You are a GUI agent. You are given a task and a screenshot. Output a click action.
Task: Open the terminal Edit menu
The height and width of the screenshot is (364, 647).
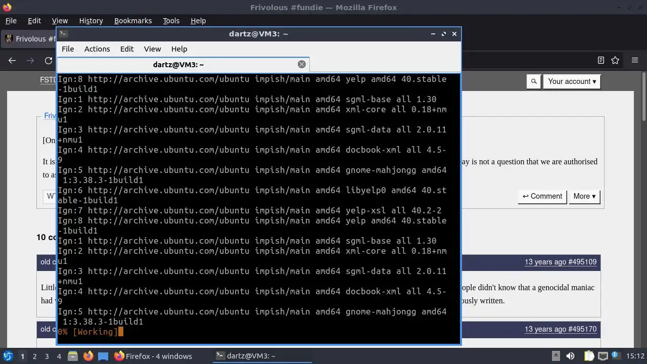coord(127,49)
